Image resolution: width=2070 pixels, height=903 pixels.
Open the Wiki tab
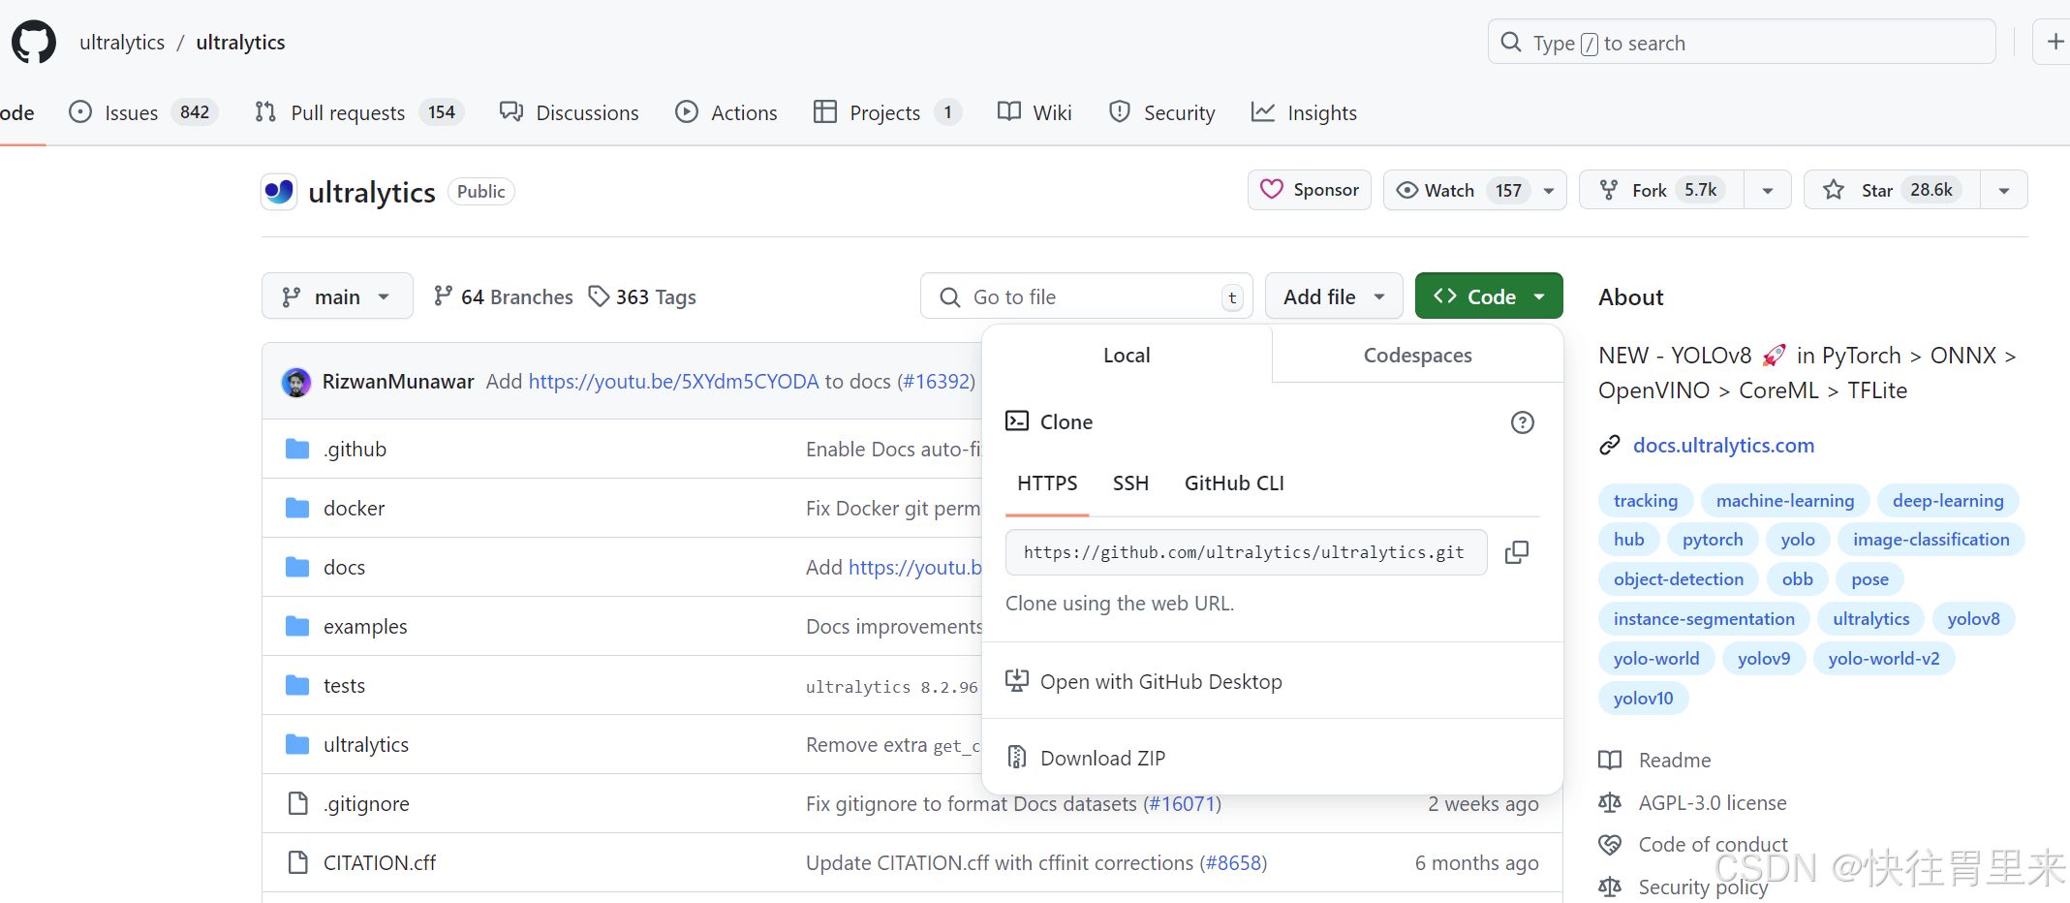pyautogui.click(x=1035, y=112)
